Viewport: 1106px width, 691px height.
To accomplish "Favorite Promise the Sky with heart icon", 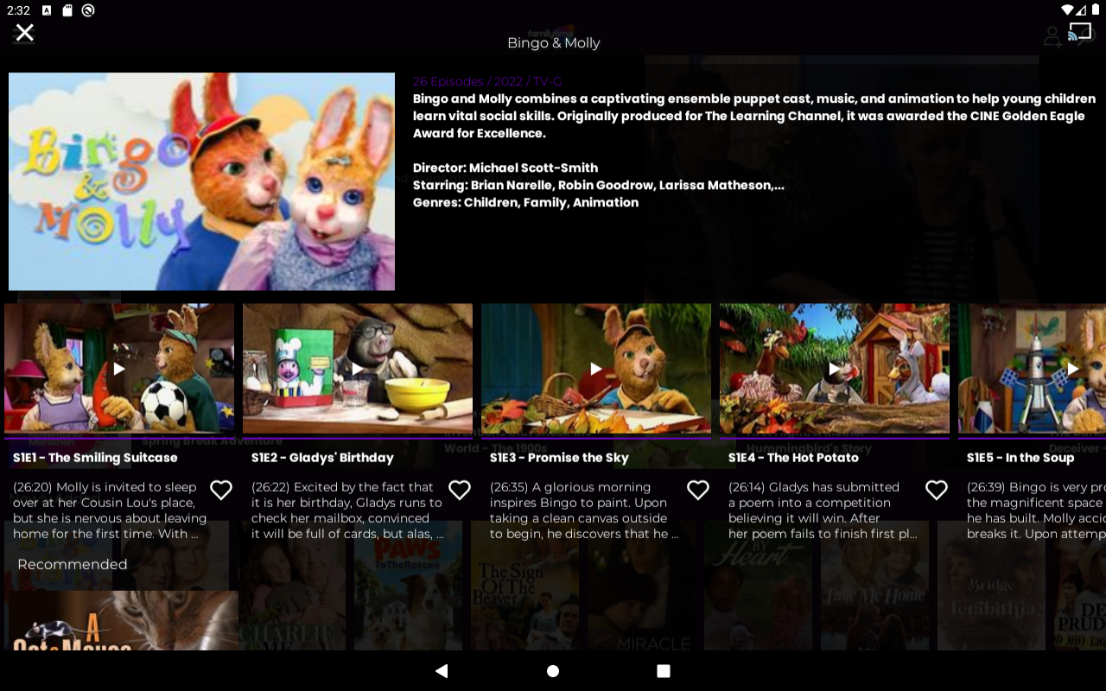I will (698, 491).
